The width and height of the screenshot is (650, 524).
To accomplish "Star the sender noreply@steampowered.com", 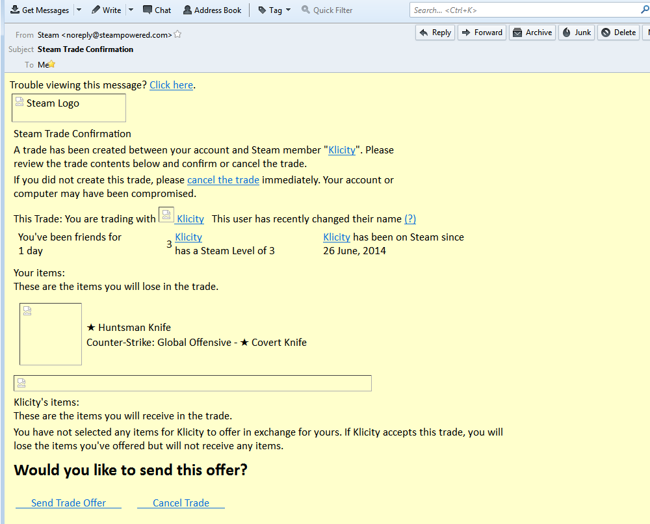I will click(x=177, y=35).
